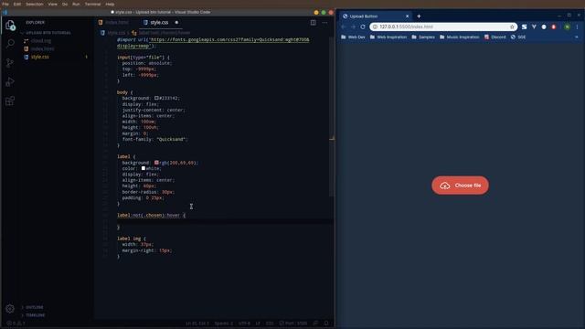585x329 pixels.
Task: Open index.html in the explorer
Action: click(x=42, y=48)
